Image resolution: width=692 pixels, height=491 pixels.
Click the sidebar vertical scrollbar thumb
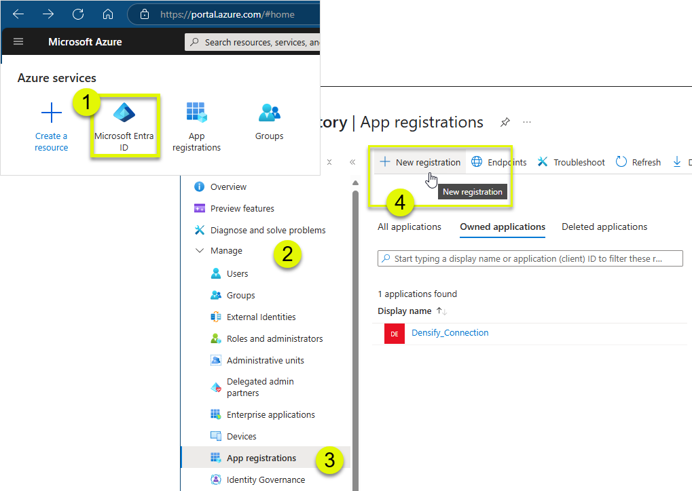click(x=355, y=339)
